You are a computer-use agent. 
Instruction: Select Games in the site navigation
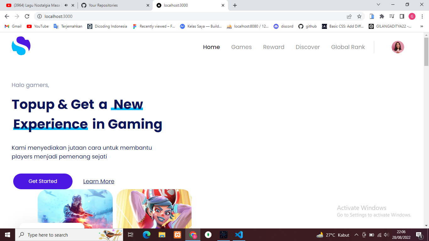coord(241,47)
